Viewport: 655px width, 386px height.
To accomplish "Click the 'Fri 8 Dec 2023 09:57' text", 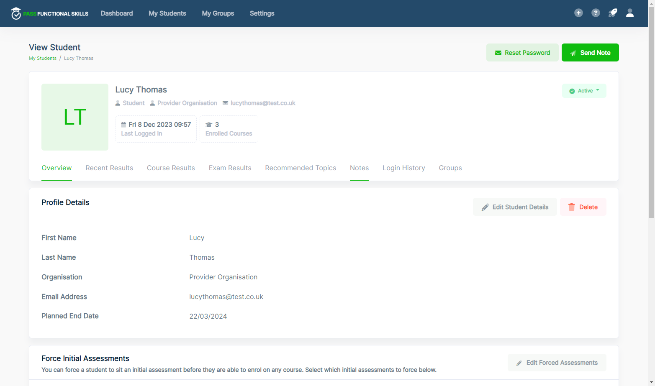I will coord(159,125).
